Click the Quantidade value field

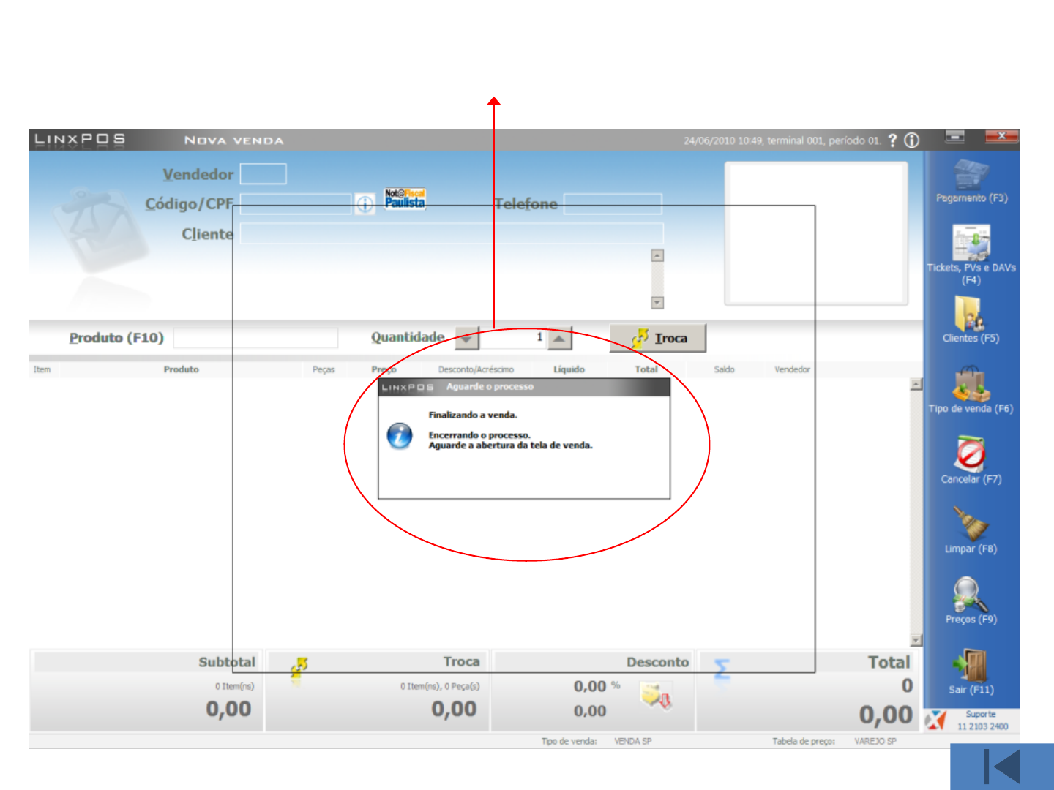tap(513, 338)
